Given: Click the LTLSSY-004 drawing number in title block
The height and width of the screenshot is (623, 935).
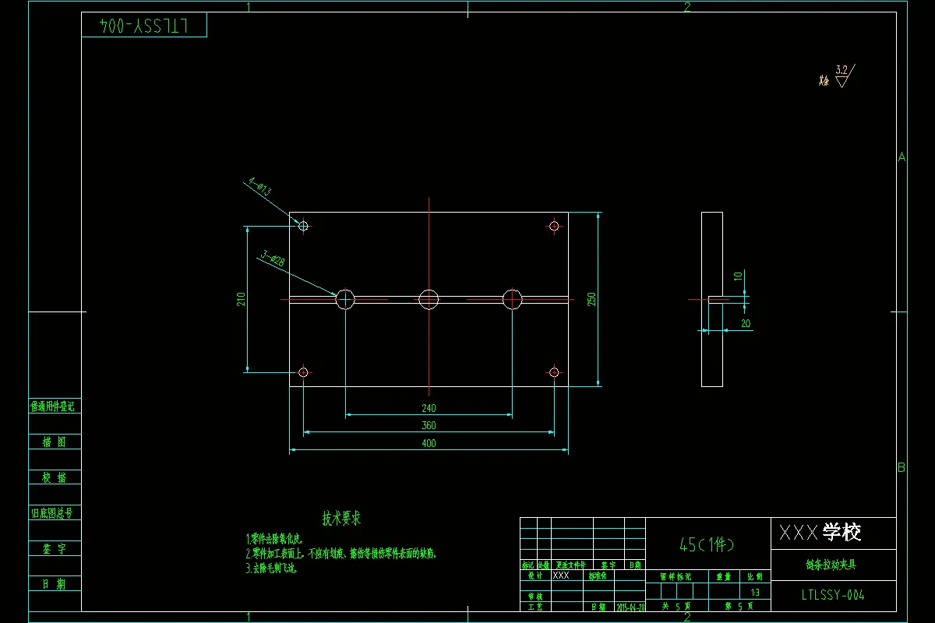Looking at the screenshot, I should [x=833, y=595].
